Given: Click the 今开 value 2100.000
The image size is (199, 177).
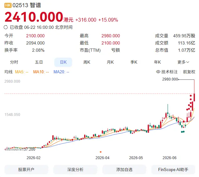Looking at the screenshot, I should click(x=35, y=36).
